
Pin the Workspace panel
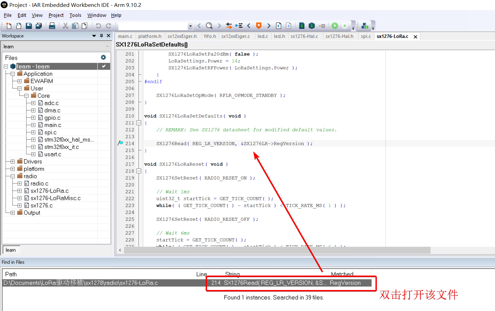(101, 36)
